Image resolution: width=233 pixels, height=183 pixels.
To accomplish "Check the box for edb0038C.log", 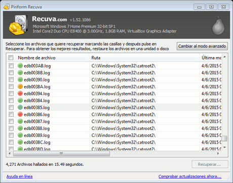I will coord(11,142).
